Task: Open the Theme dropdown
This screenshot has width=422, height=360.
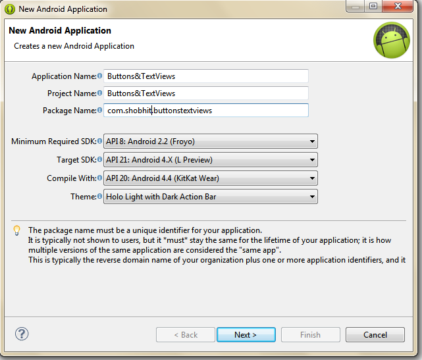Action: (x=211, y=197)
